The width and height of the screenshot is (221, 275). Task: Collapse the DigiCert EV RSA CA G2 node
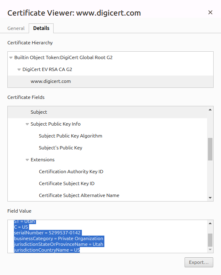(x=19, y=69)
